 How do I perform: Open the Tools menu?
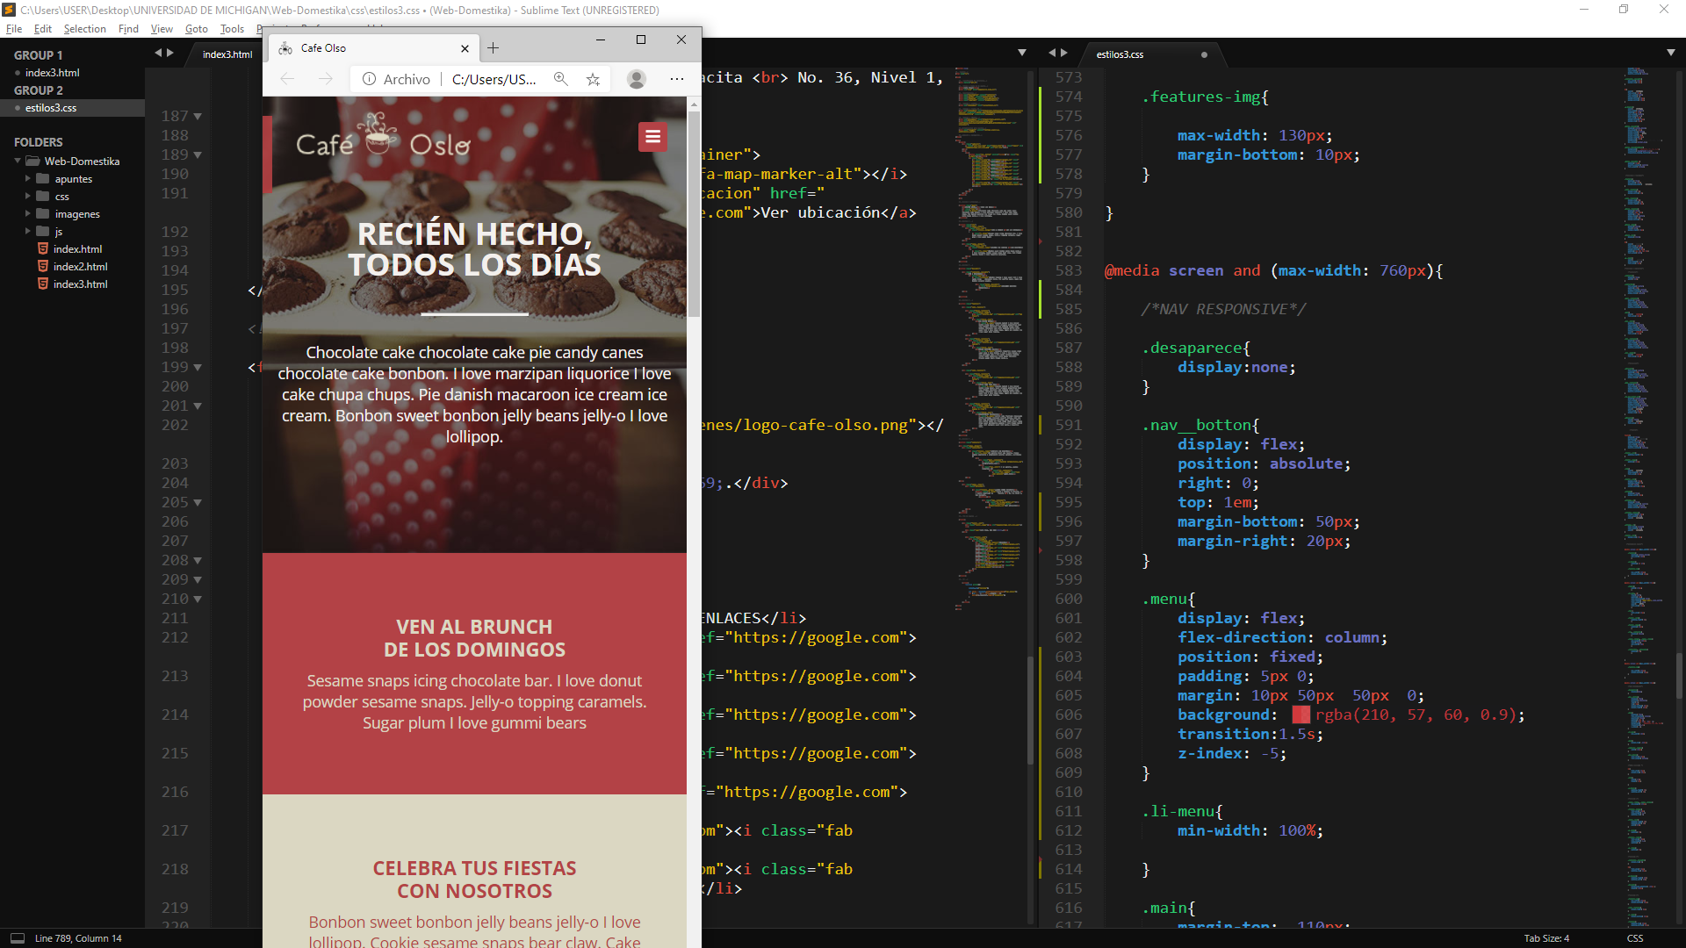click(x=232, y=29)
